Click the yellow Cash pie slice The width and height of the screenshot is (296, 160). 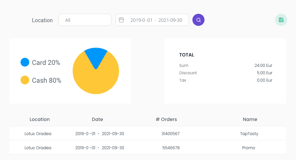point(96,81)
